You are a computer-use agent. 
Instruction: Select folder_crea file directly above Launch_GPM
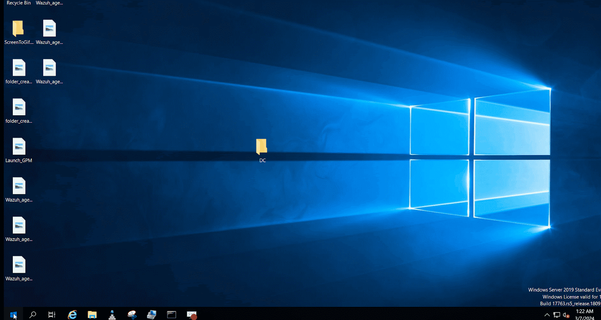[19, 111]
